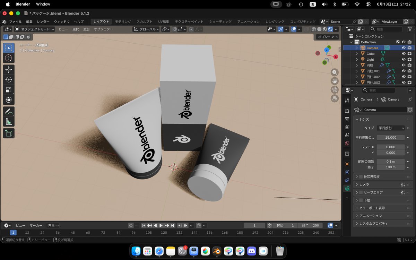The height and width of the screenshot is (260, 416).
Task: Open the ファイル menu
Action: click(15, 21)
